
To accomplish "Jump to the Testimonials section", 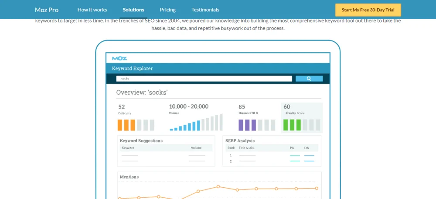I will (205, 10).
